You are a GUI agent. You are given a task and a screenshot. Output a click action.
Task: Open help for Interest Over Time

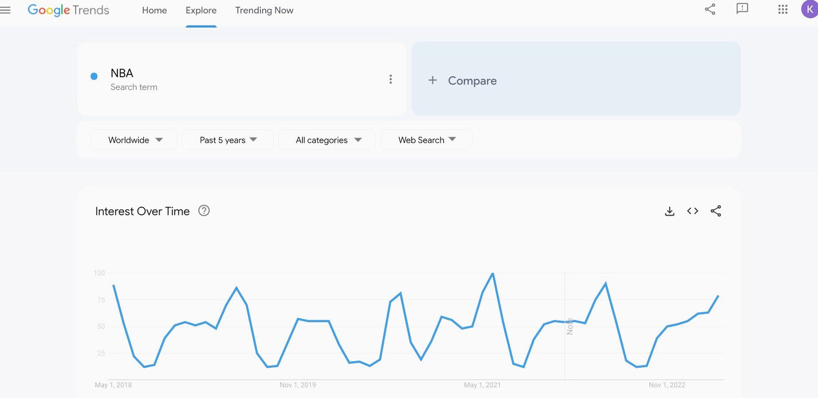coord(204,211)
